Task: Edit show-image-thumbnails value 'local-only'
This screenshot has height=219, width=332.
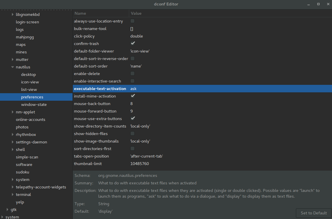Action: [x=140, y=141]
